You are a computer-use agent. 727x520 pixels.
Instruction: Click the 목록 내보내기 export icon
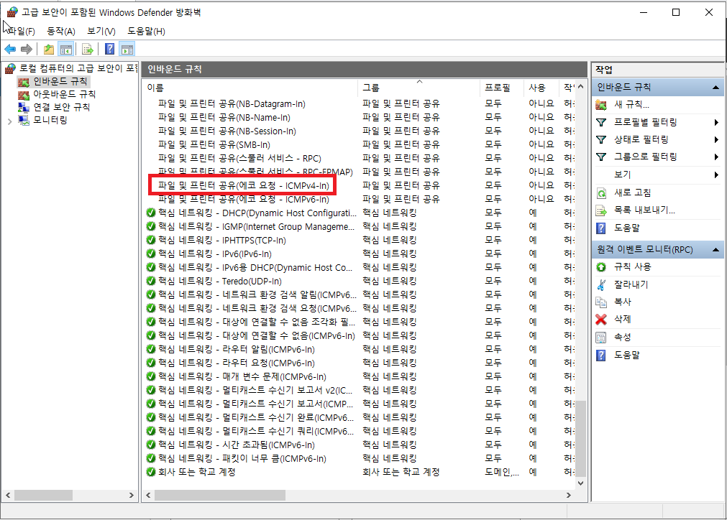click(x=601, y=210)
